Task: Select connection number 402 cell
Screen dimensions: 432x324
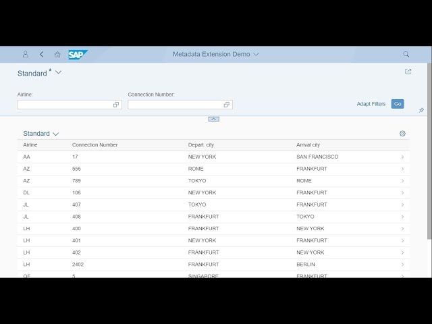Action: tap(76, 252)
